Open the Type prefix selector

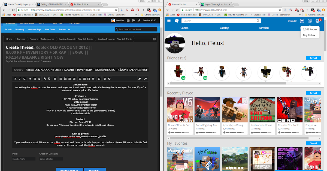24,159
